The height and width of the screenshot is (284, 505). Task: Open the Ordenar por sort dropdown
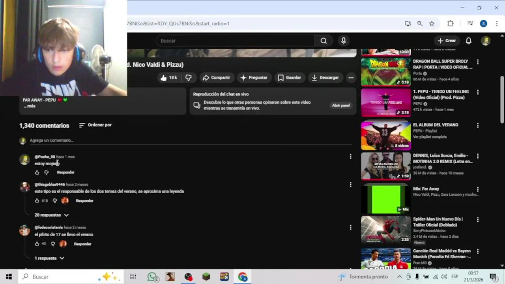tap(95, 125)
